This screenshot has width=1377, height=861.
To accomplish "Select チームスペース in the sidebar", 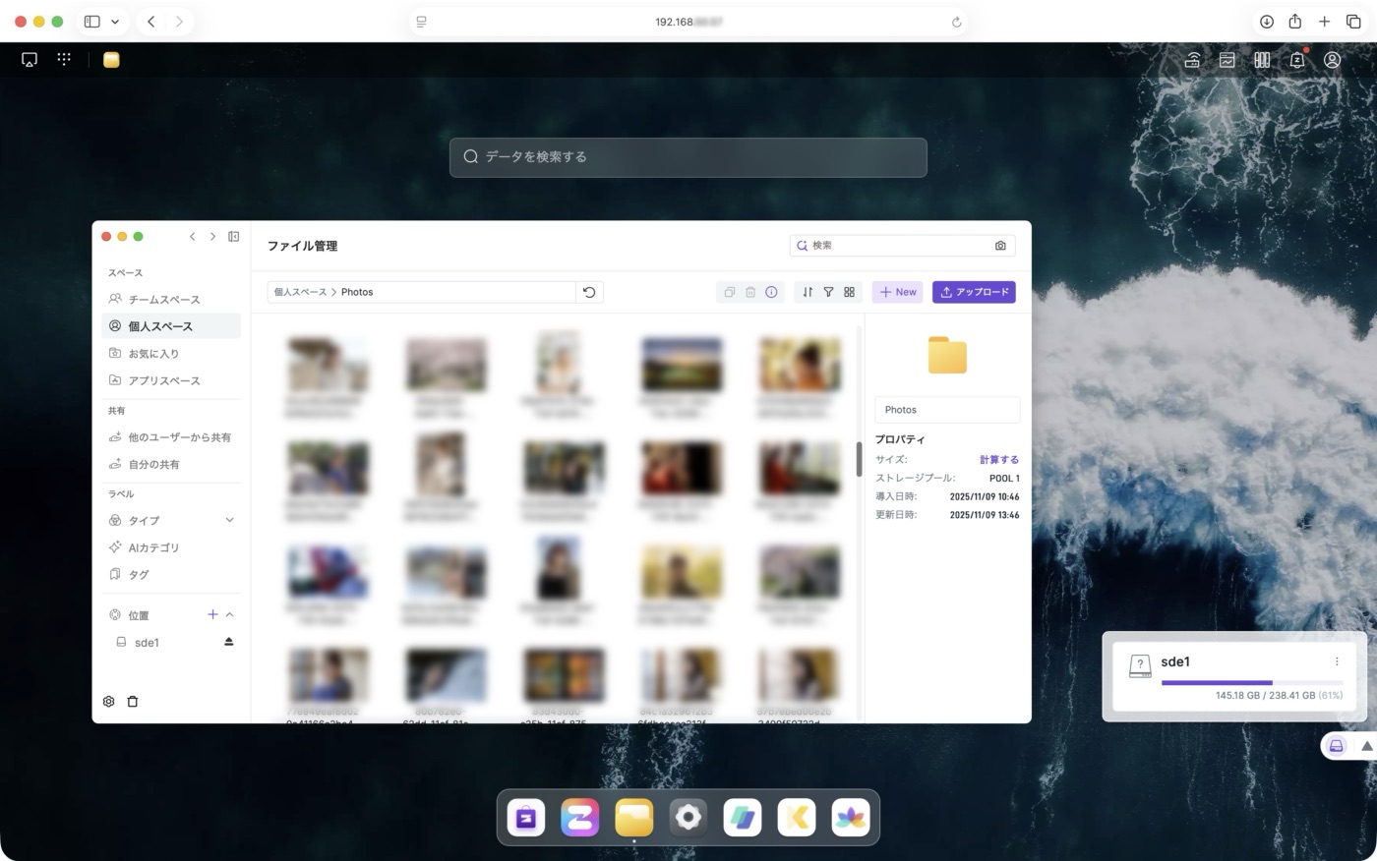I will tap(163, 300).
